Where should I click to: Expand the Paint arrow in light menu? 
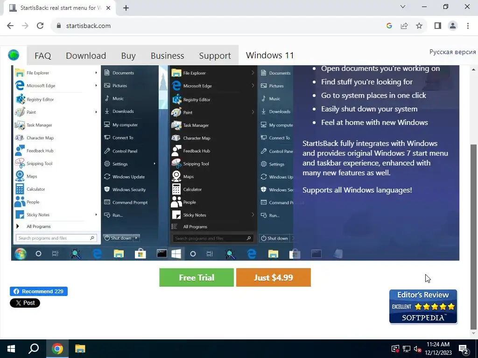(x=96, y=112)
